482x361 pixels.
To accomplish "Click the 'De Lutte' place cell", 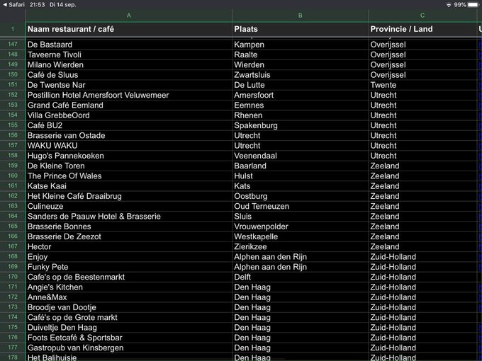I will 300,85.
